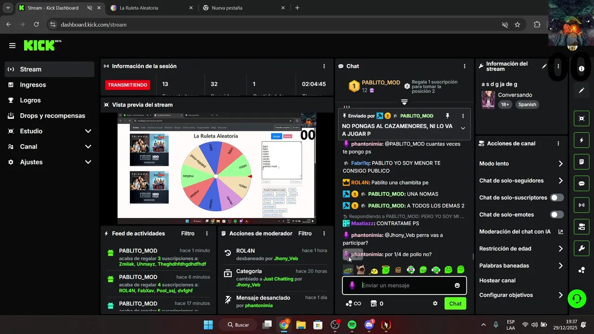Open the Información del stream three-dot menu
Image resolution: width=594 pixels, height=334 pixels.
(x=558, y=66)
